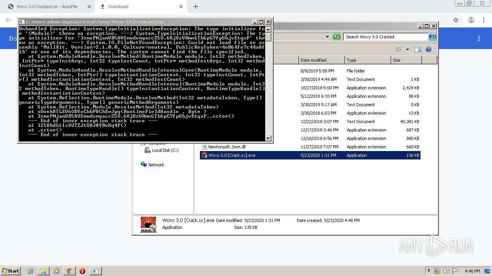Sort files by Size column header
Screen dimensions: 492x276
click(x=406, y=60)
